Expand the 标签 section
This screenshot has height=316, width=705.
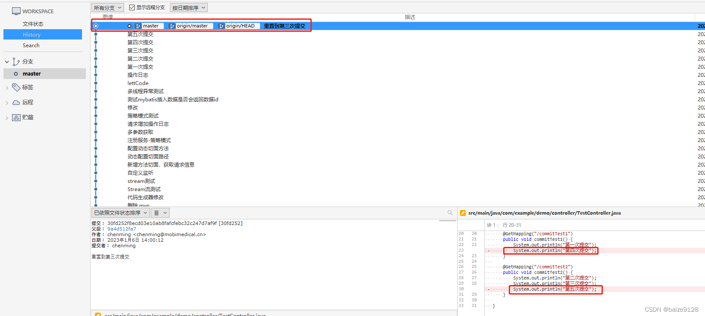click(x=7, y=88)
